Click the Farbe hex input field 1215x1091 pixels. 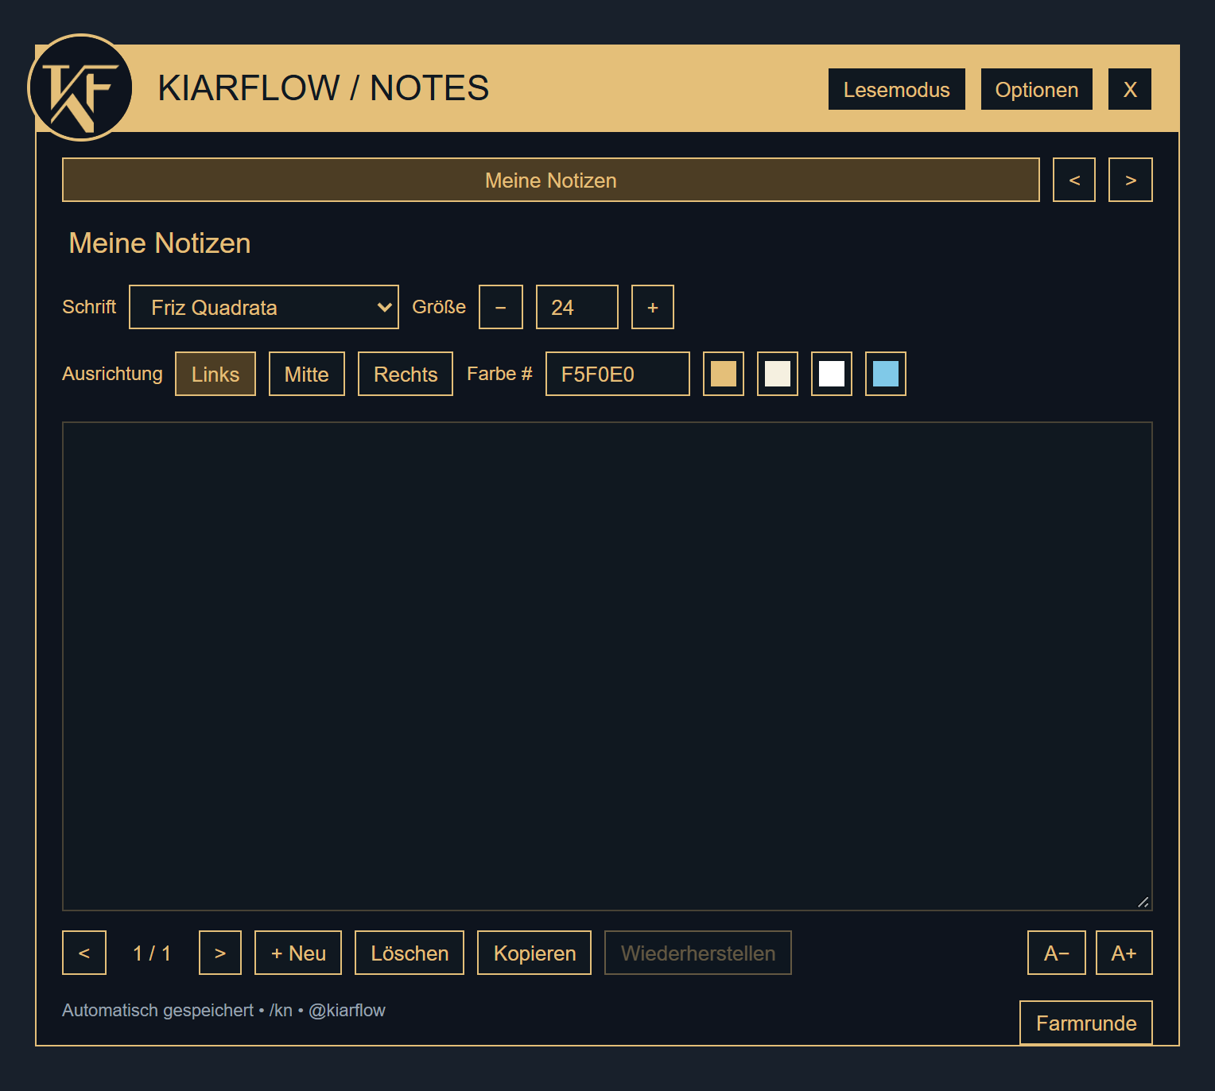pyautogui.click(x=618, y=374)
